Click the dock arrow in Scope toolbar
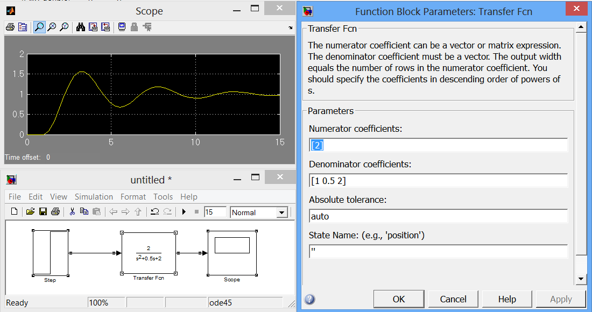Screen dimensions: 592x312 (x=290, y=27)
